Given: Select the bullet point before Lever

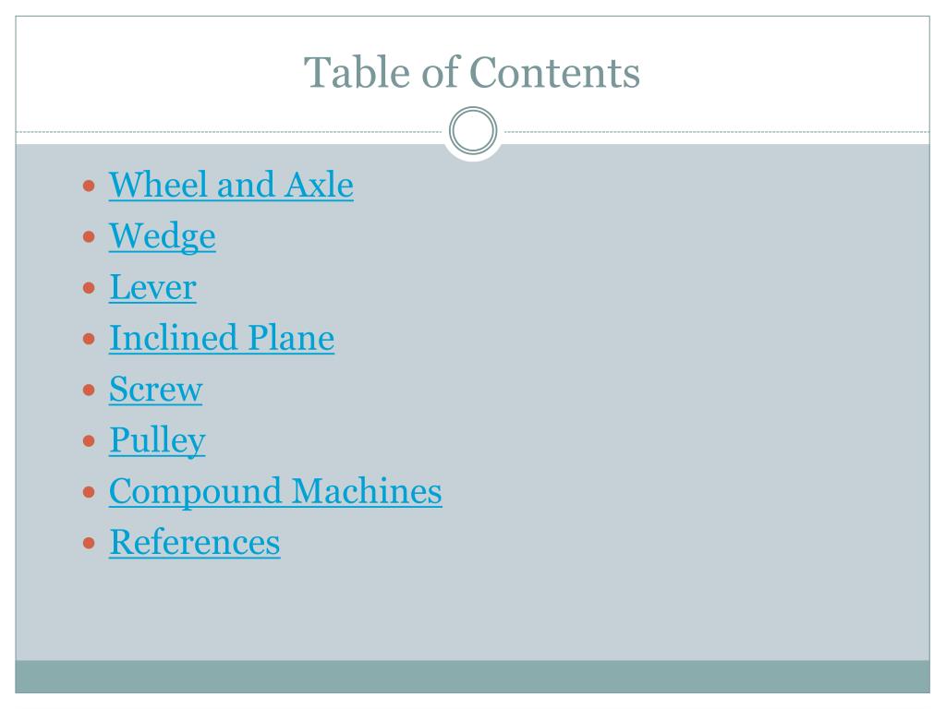Looking at the screenshot, I should [x=89, y=288].
